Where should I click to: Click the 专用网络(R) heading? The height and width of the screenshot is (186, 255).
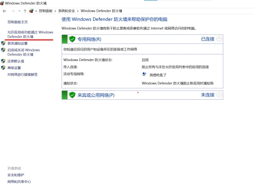[89, 39]
